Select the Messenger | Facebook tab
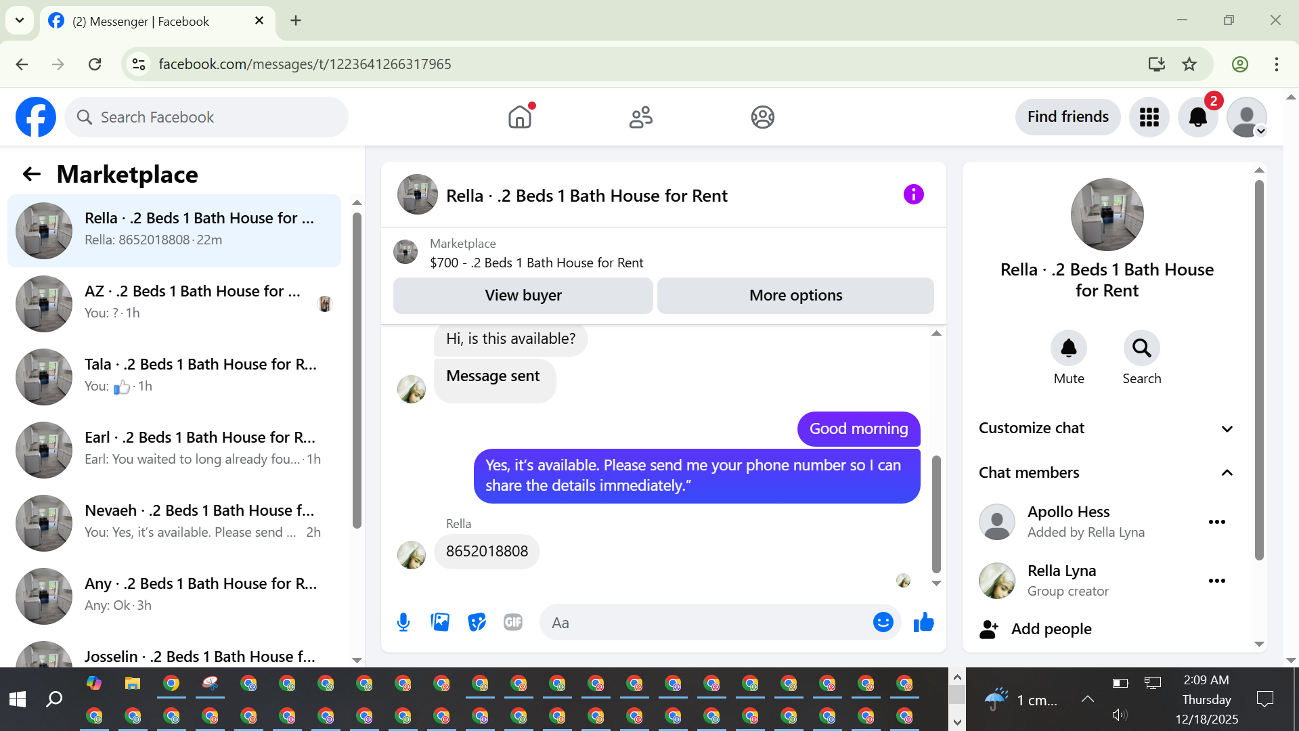Screen dimensions: 1299x731 click(157, 21)
